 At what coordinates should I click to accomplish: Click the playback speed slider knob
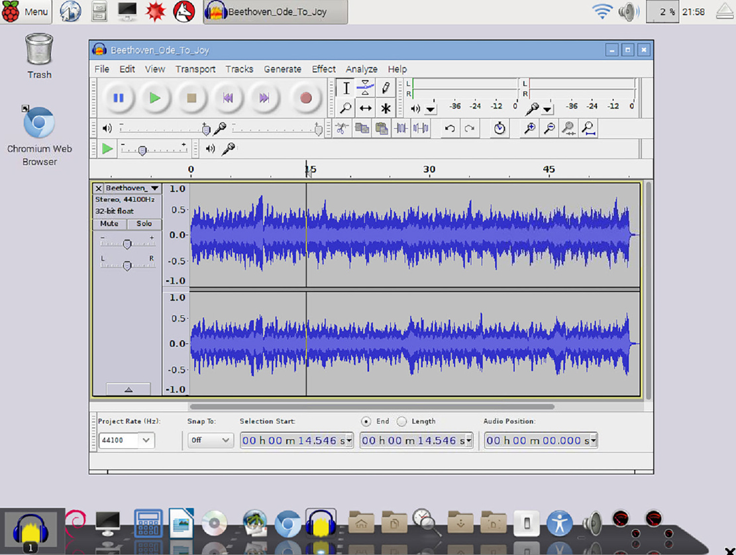pos(142,150)
